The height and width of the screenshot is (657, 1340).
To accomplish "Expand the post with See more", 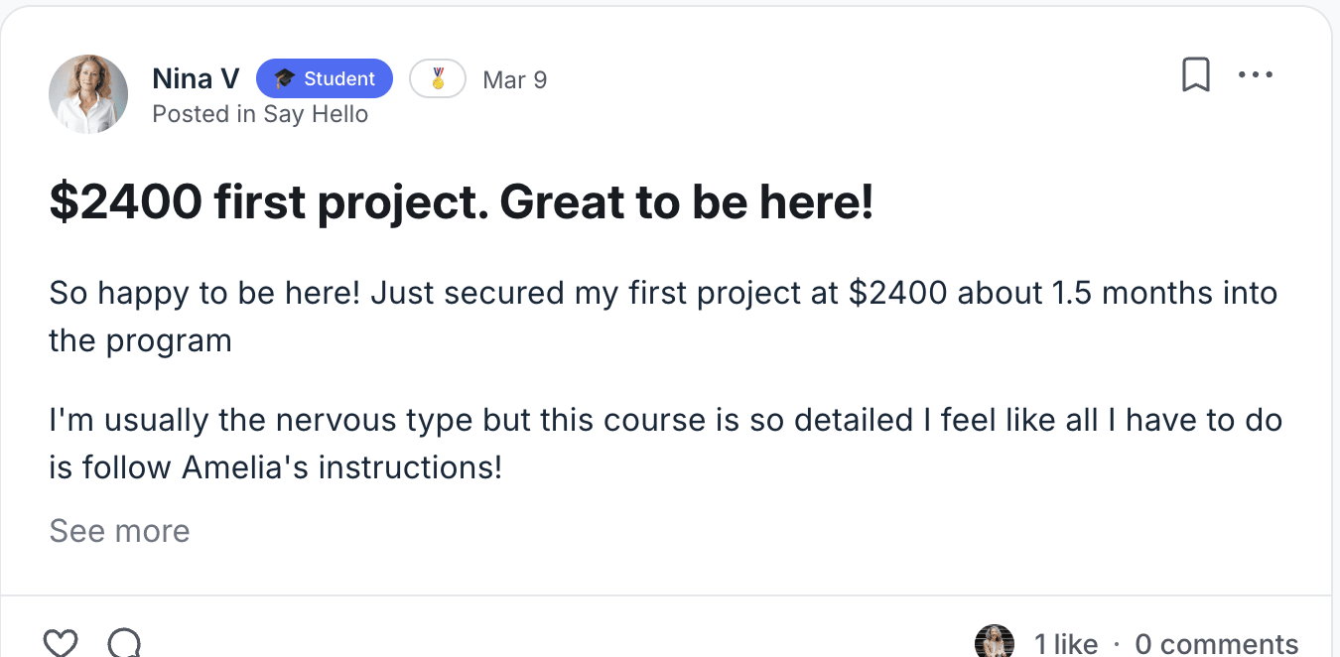I will pyautogui.click(x=119, y=531).
